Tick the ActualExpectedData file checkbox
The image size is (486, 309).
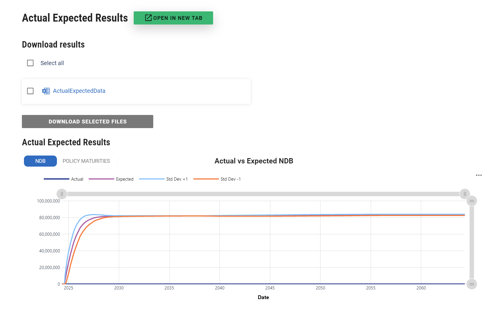tap(30, 91)
